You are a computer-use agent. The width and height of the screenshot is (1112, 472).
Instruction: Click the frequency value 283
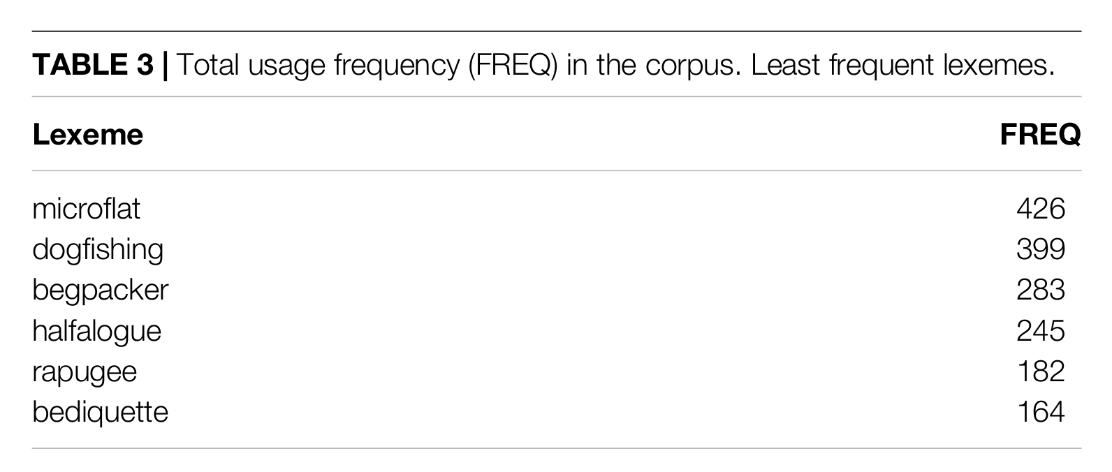1040,290
